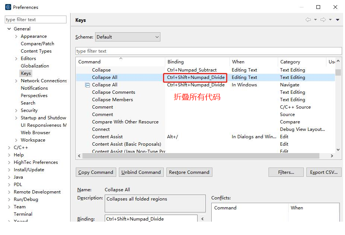The image size is (345, 235).
Task: Expand the Run/Debug tree node
Action: pyautogui.click(x=9, y=199)
